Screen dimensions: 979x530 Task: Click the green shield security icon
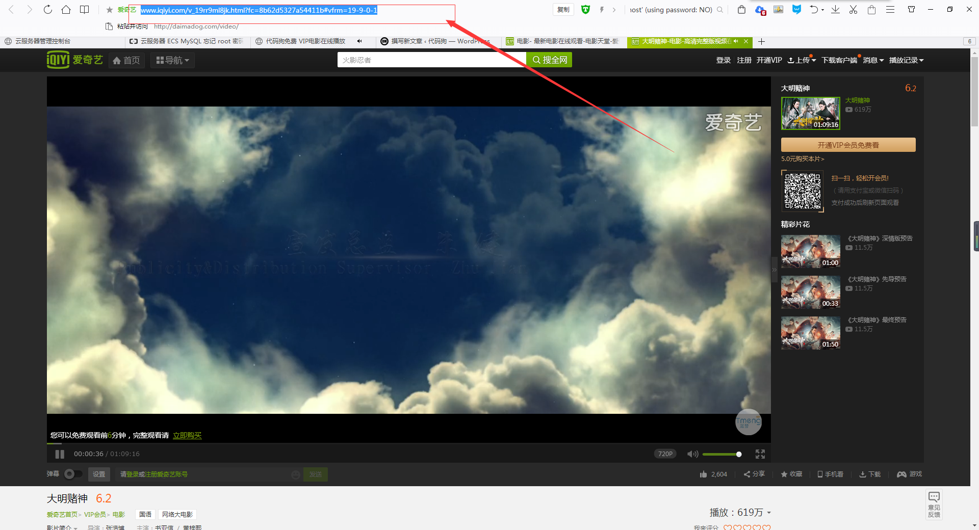point(585,10)
